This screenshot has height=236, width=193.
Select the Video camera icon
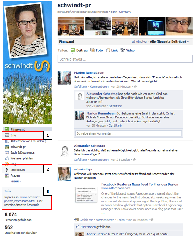point(123,50)
